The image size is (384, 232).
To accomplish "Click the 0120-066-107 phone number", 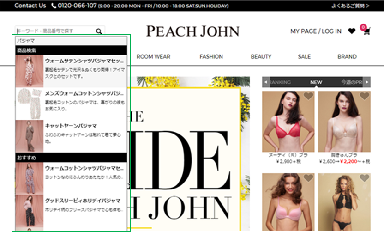I will 77,6.
